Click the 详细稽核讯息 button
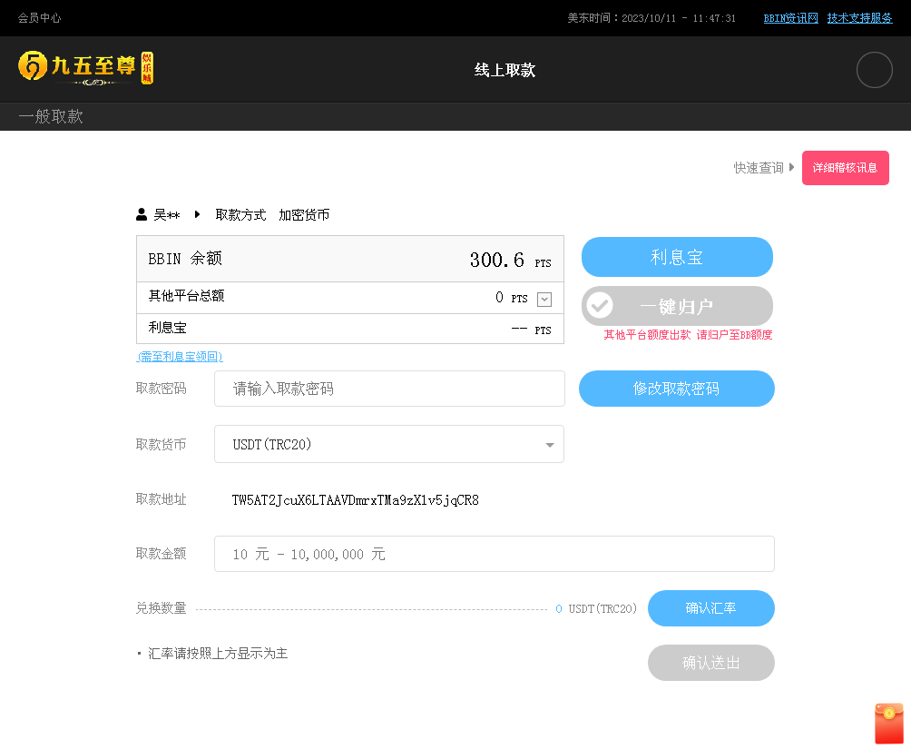This screenshot has width=911, height=749. coord(845,168)
